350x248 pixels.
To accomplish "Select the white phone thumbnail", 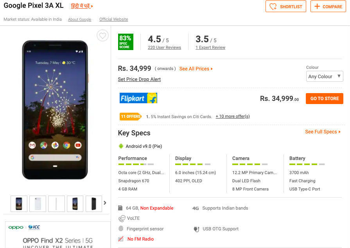I will coord(38,203).
